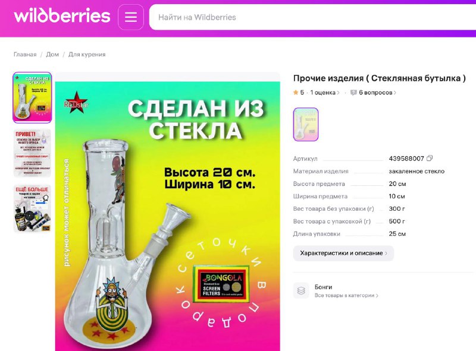
Task: Click the Wildberries logo
Action: click(x=62, y=16)
